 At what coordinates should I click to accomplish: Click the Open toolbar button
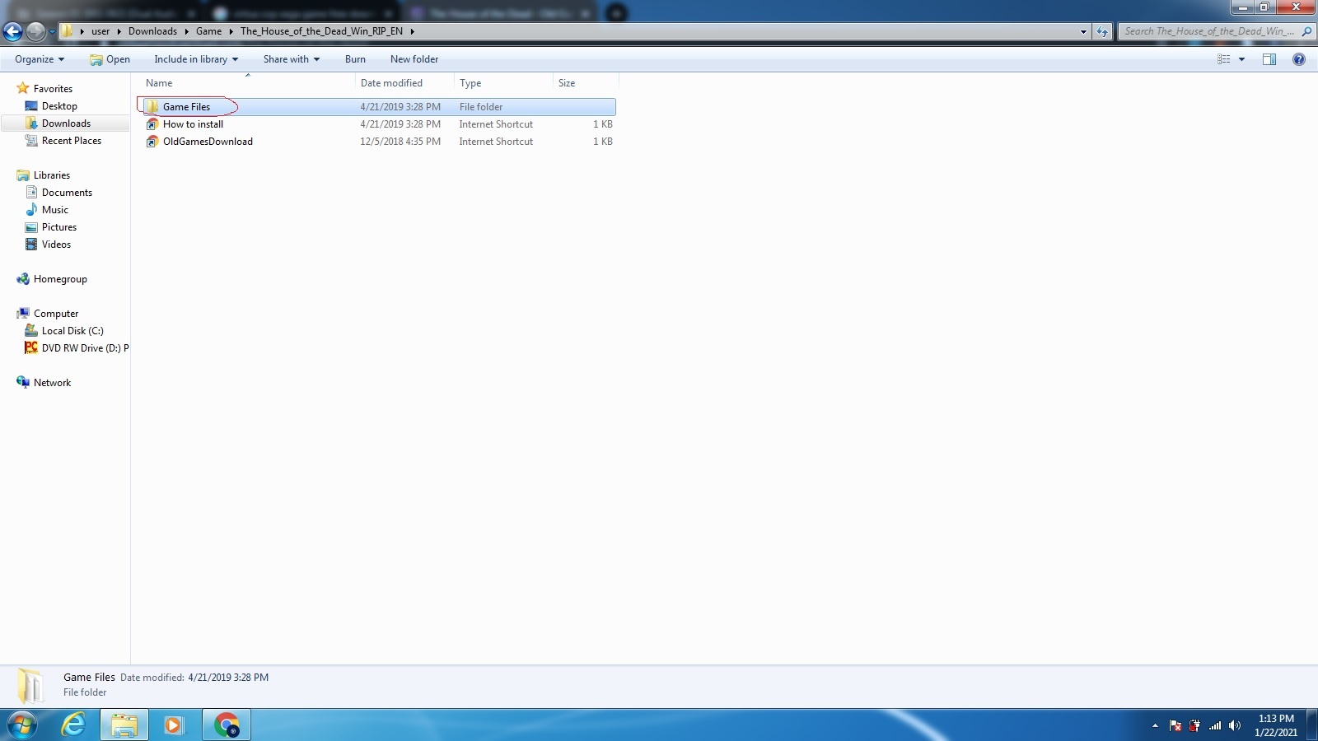(110, 59)
